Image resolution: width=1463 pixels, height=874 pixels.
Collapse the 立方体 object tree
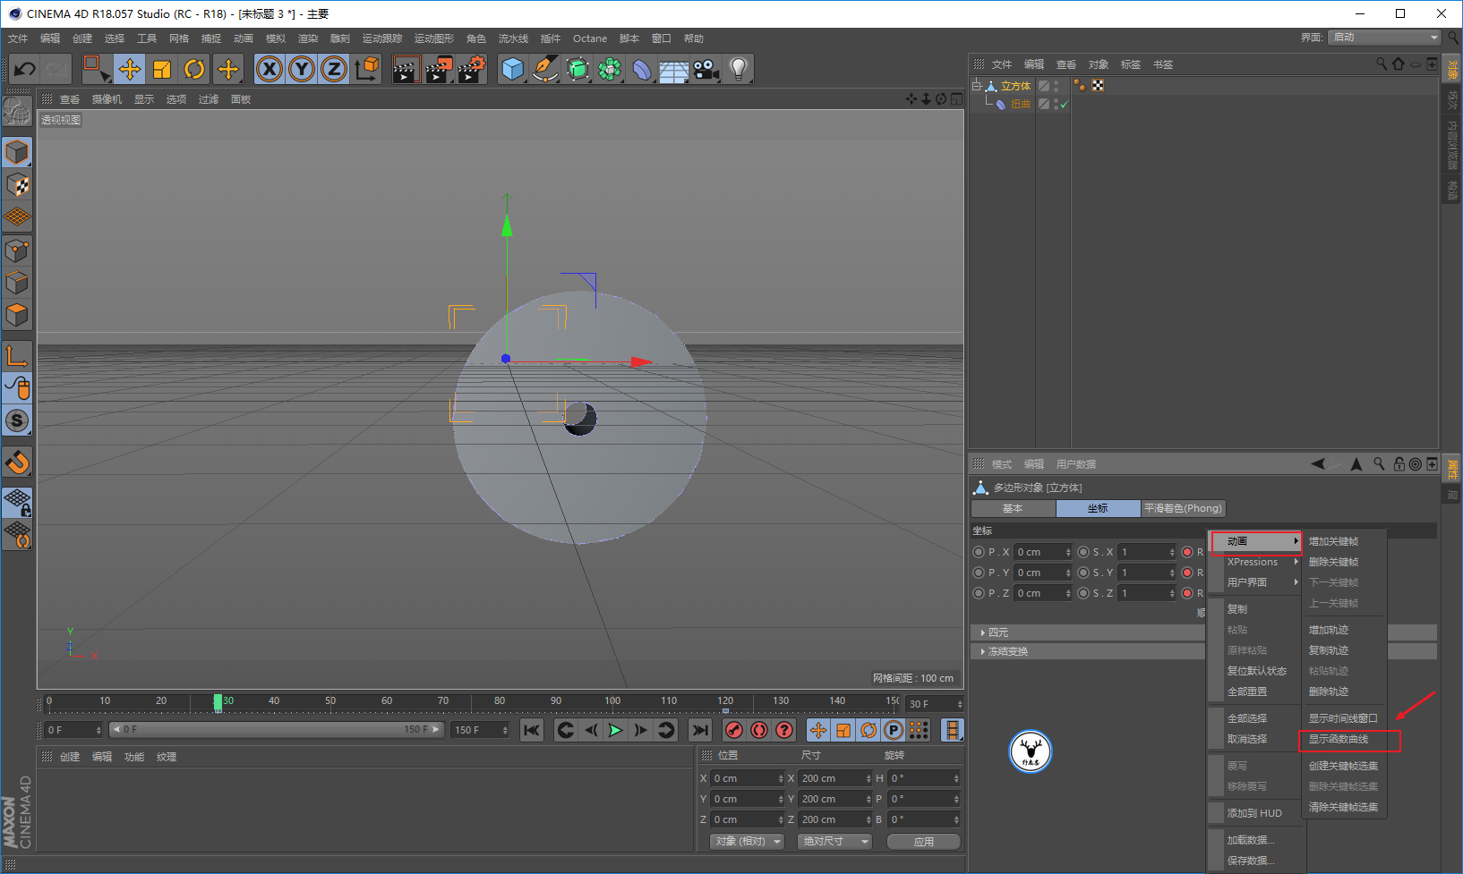click(x=977, y=86)
